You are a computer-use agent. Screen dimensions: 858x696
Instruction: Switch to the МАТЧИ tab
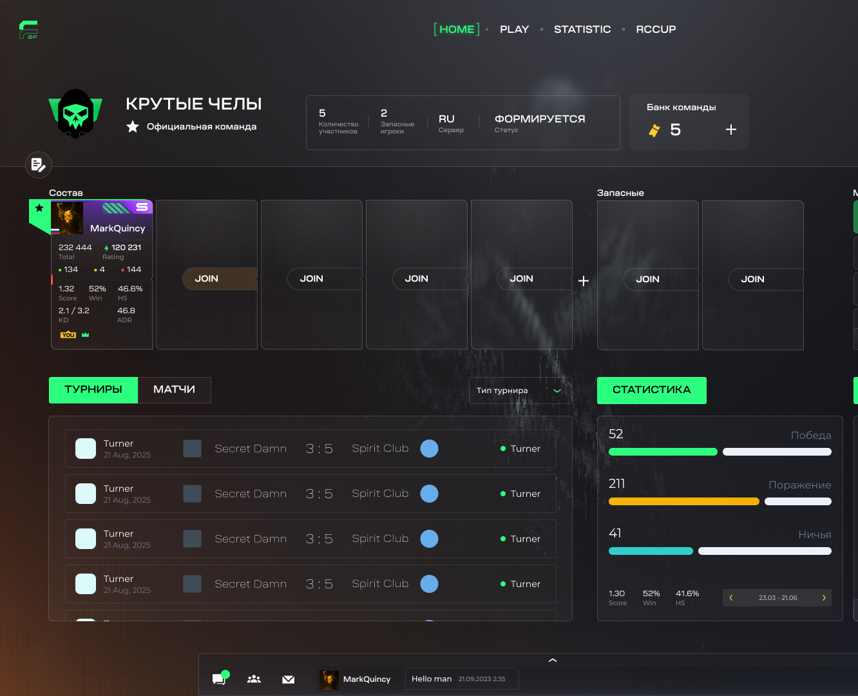pyautogui.click(x=174, y=390)
